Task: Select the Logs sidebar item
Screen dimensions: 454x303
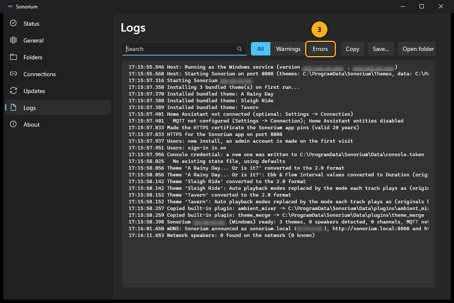Action: (58, 108)
